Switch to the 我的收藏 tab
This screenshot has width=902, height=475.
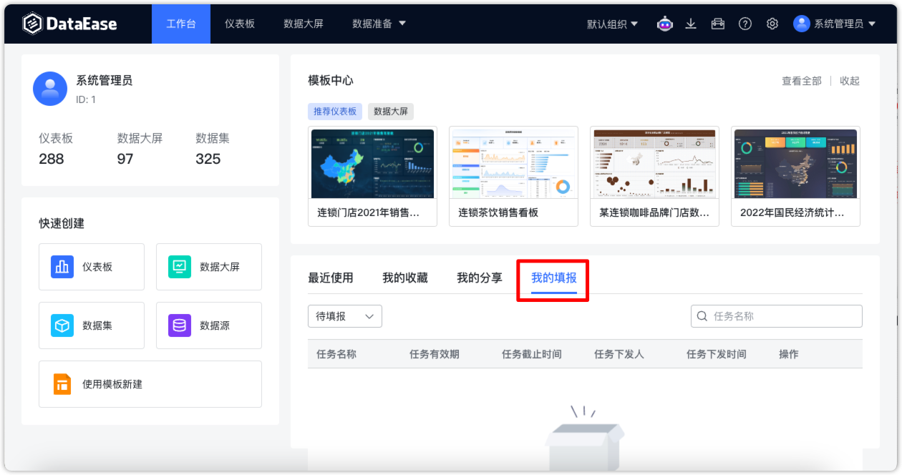tap(404, 278)
